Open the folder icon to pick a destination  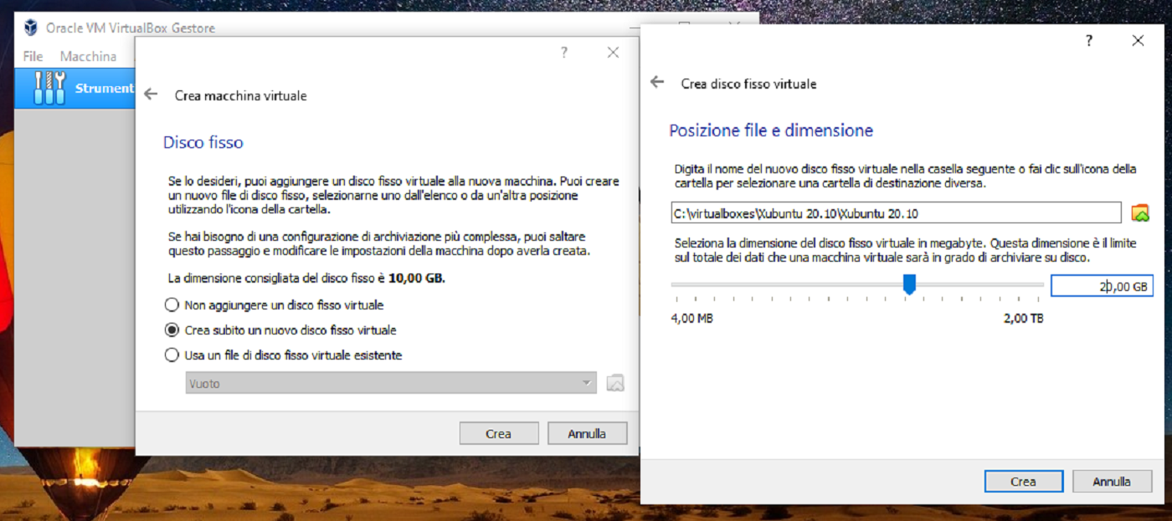pos(1139,212)
